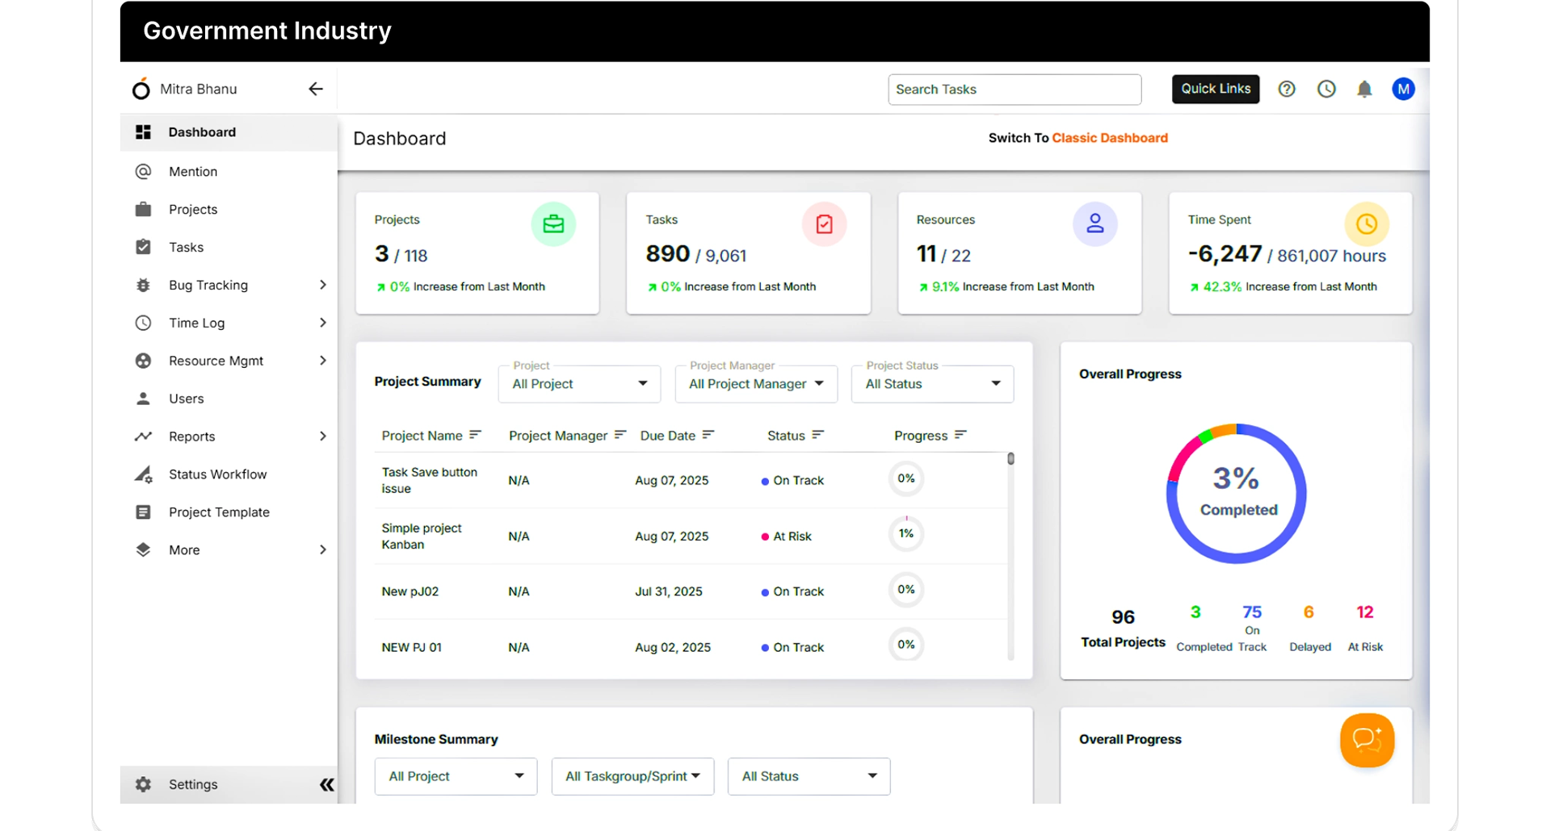Click the Projects briefcase card icon
The image size is (1550, 831).
pyautogui.click(x=553, y=224)
